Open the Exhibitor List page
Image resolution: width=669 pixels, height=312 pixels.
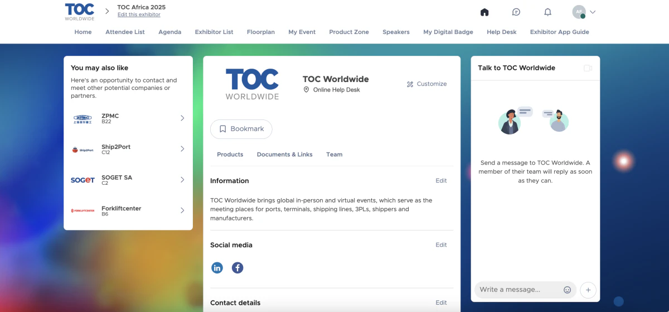click(214, 32)
